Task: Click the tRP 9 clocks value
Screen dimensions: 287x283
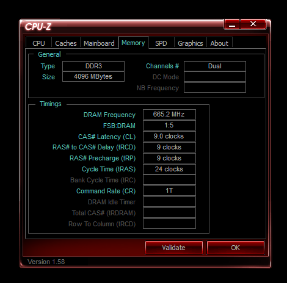Action: (169, 158)
